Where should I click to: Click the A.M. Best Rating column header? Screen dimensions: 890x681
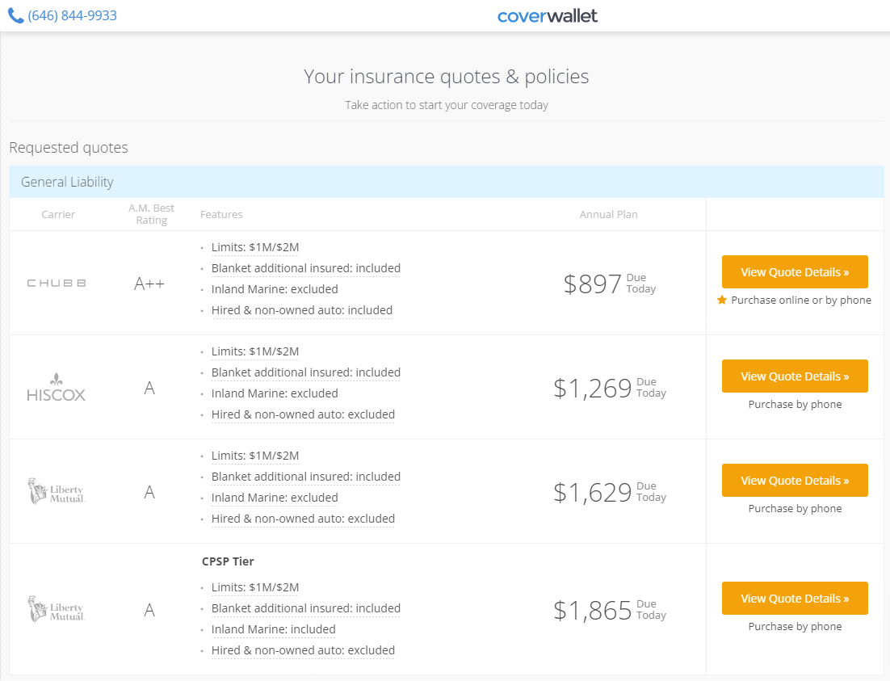point(152,214)
